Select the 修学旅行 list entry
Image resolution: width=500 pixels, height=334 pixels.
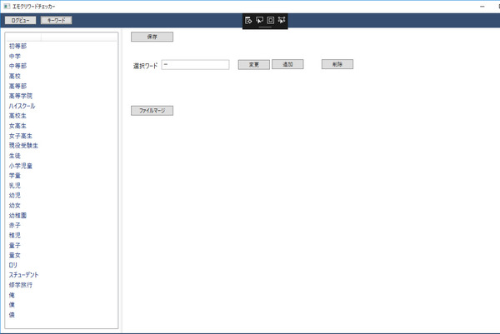coord(21,285)
